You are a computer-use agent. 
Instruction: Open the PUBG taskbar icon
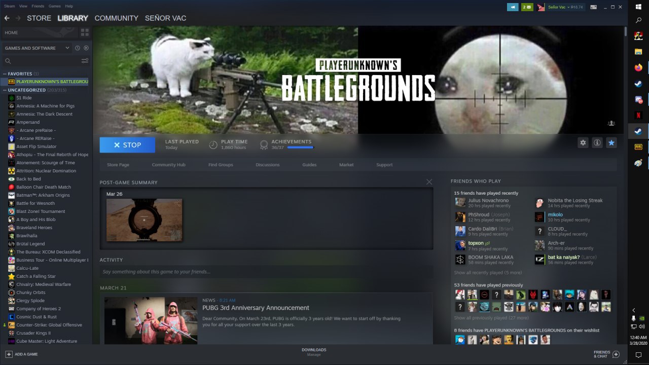pyautogui.click(x=638, y=147)
